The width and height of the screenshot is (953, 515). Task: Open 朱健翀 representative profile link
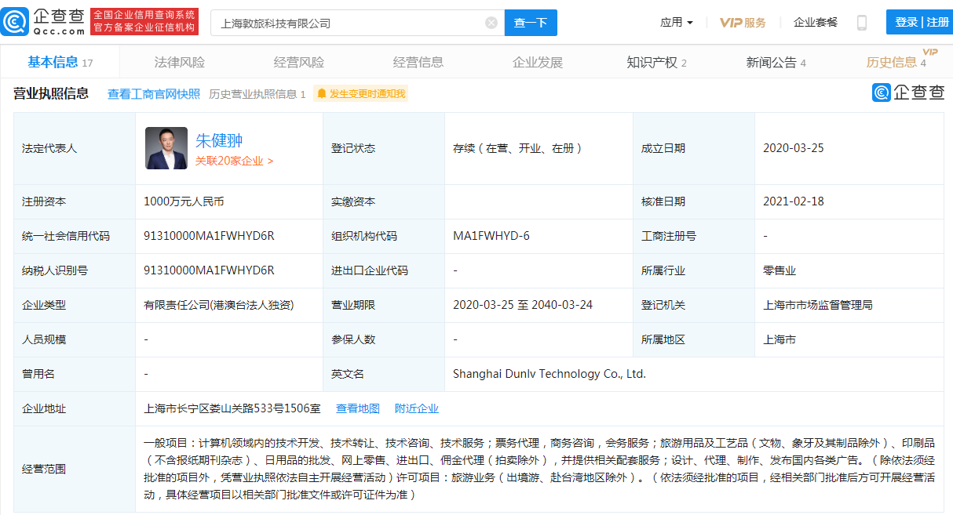click(x=219, y=140)
